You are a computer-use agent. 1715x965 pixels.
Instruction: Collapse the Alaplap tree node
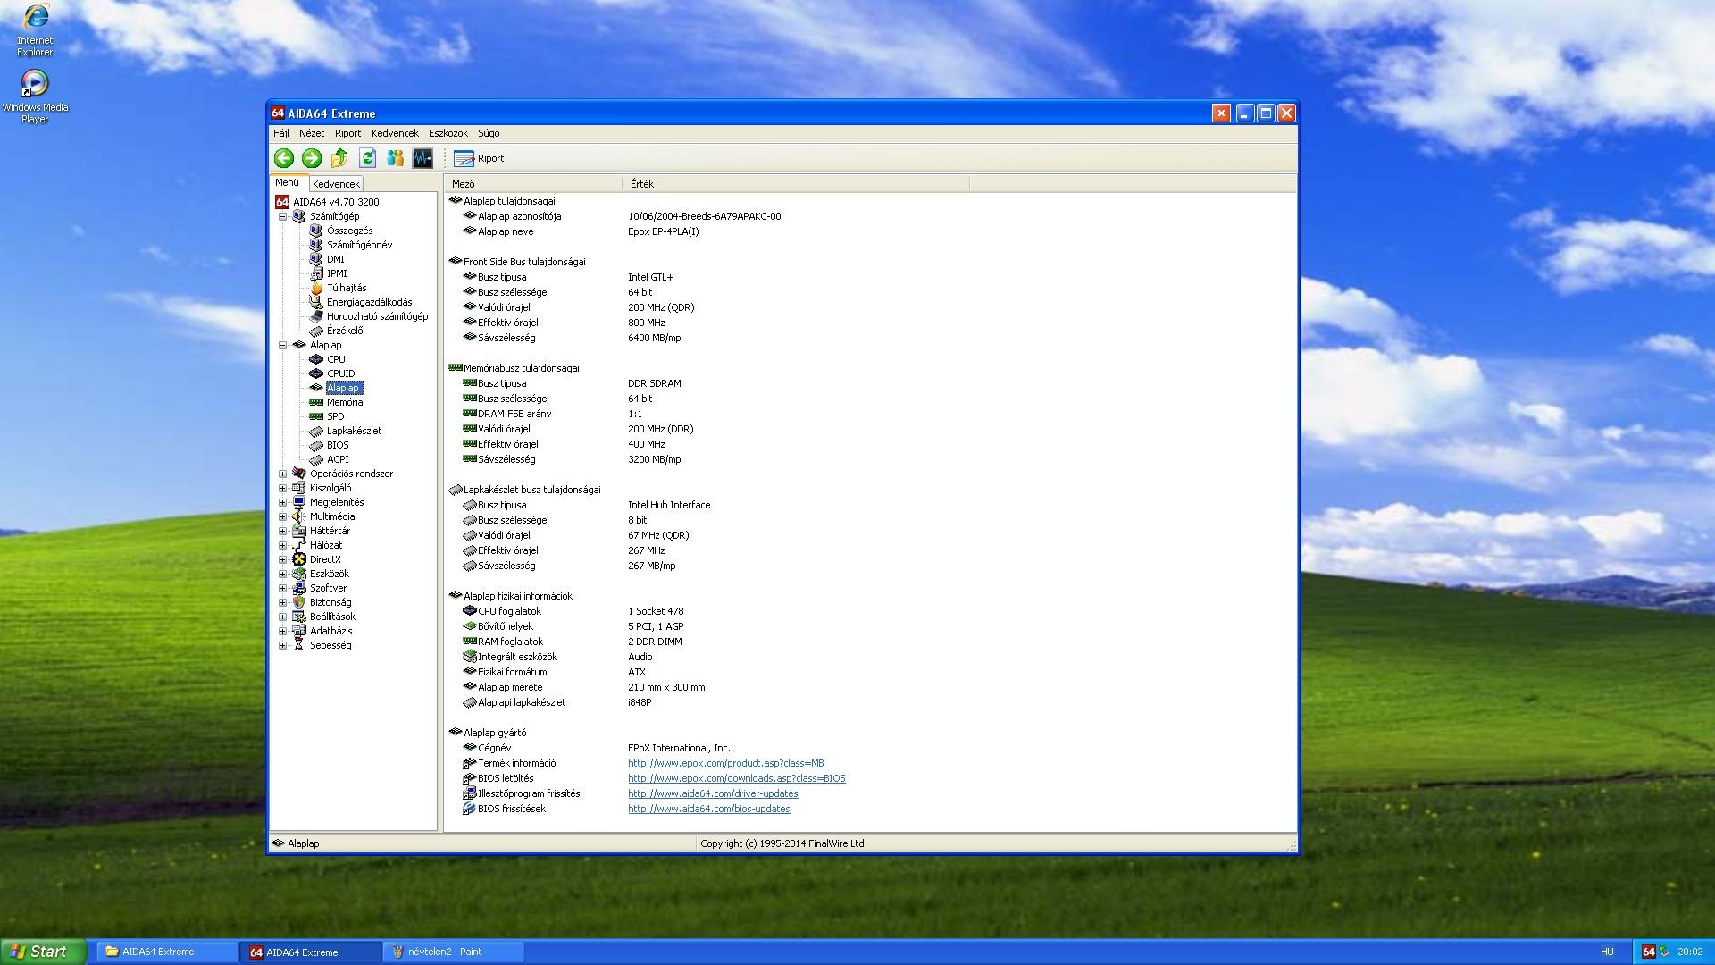pyautogui.click(x=283, y=345)
